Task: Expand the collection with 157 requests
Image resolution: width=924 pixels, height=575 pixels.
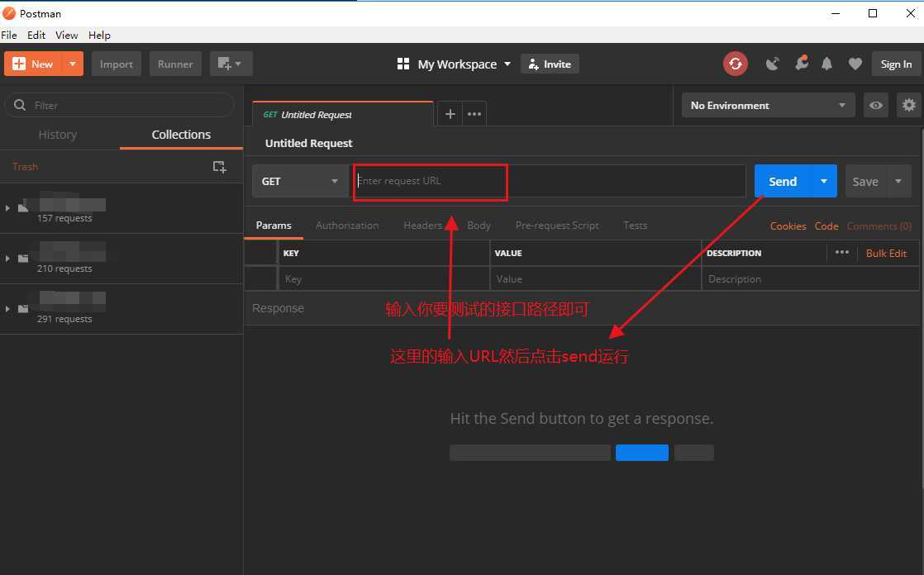Action: point(7,208)
